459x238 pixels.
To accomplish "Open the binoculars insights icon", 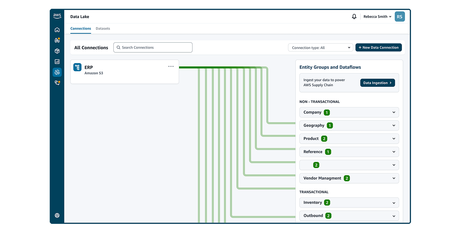I will pyautogui.click(x=57, y=40).
